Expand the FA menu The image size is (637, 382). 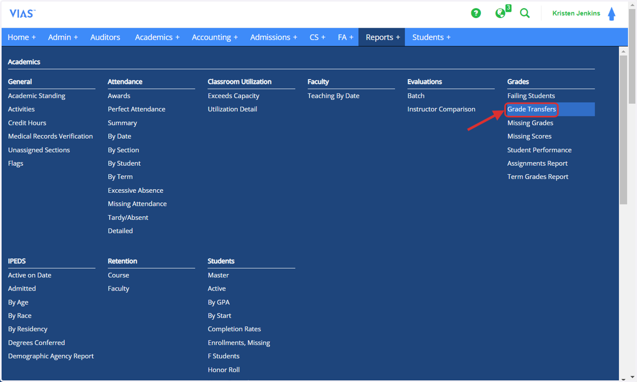(346, 37)
